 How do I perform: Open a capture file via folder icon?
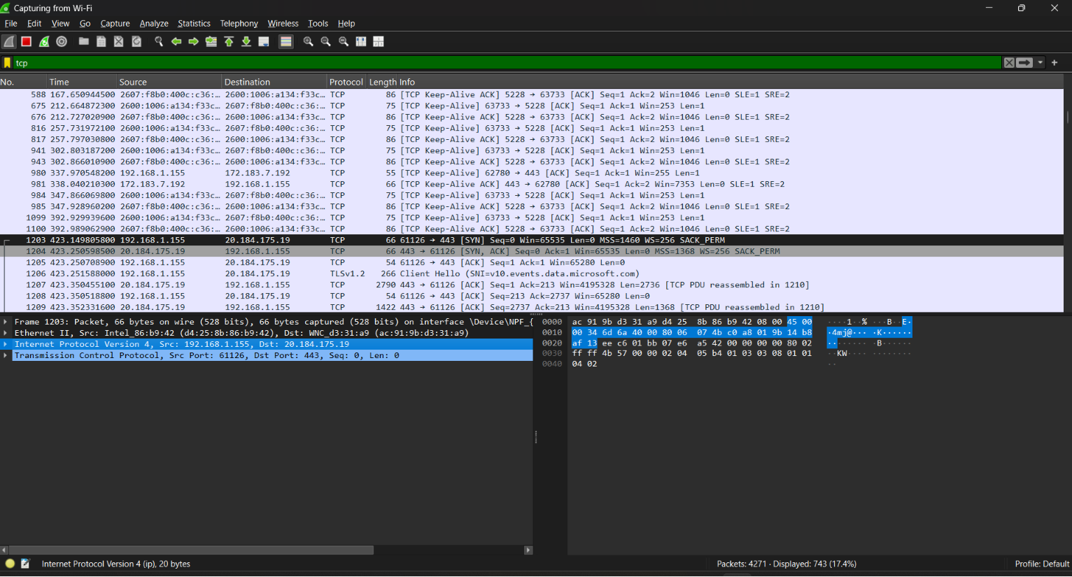click(x=84, y=42)
